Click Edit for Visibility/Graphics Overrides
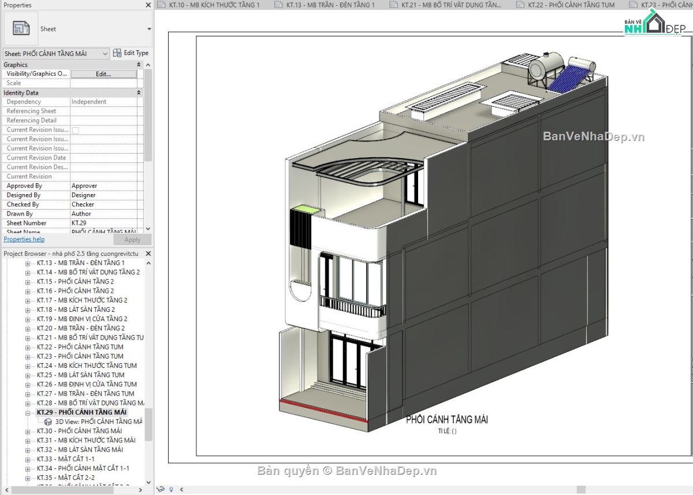This screenshot has width=693, height=495. [103, 74]
